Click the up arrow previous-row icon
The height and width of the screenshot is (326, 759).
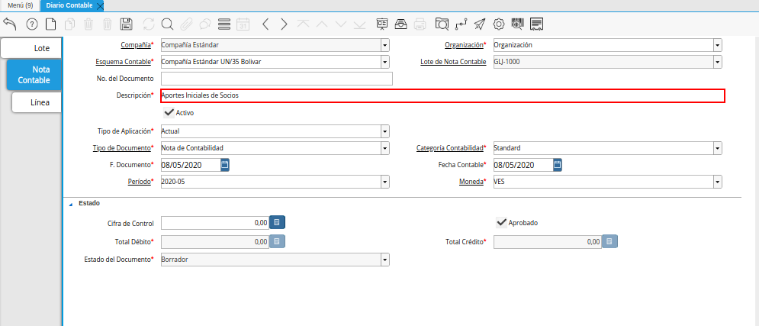coord(322,24)
